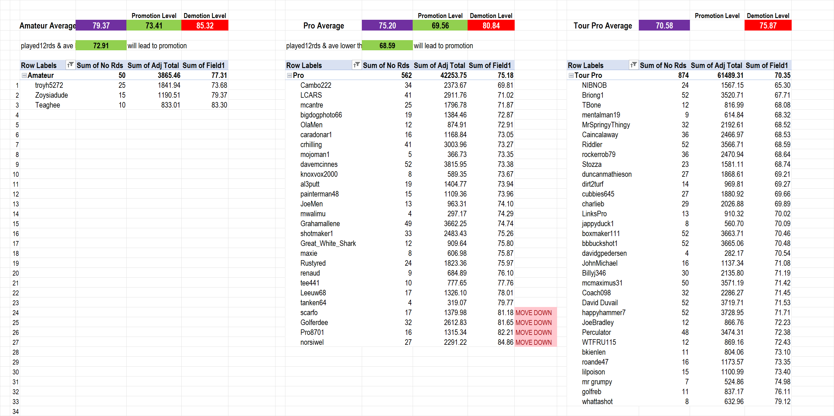Click MOVE DOWN flag next to norsiwel
Screen dimensions: 834x416
534,342
